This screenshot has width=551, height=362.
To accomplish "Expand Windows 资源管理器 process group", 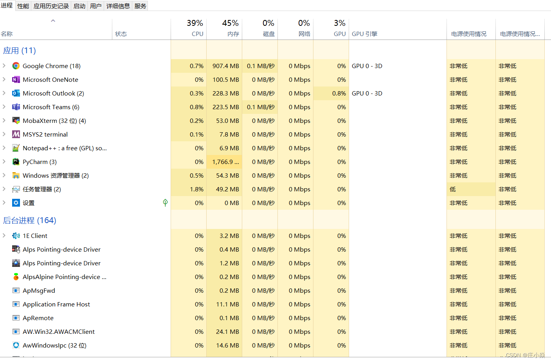I will click(x=4, y=175).
